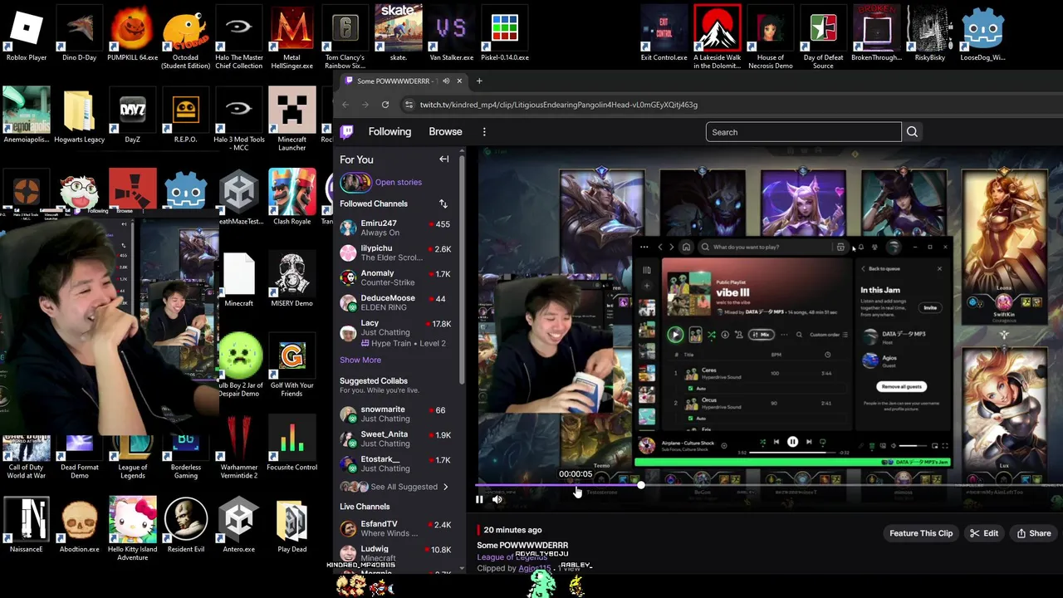The width and height of the screenshot is (1063, 598).
Task: Open stories link in sidebar
Action: click(x=398, y=182)
